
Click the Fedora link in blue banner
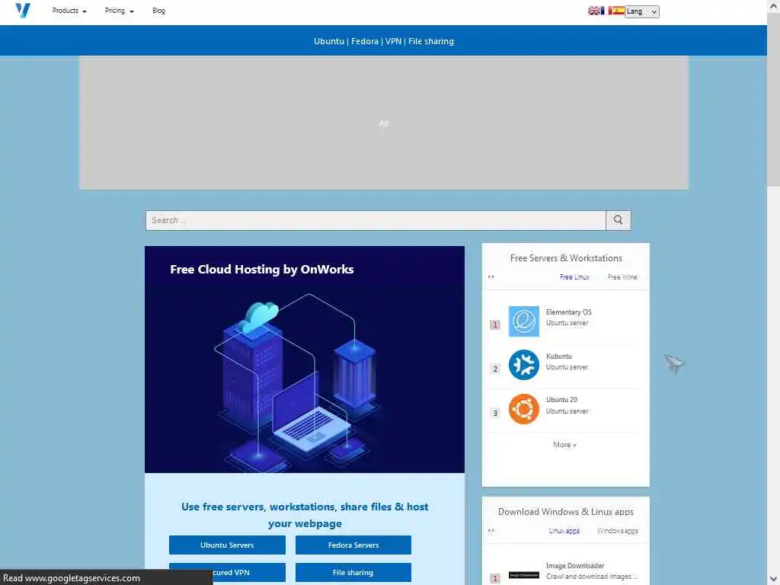click(365, 41)
